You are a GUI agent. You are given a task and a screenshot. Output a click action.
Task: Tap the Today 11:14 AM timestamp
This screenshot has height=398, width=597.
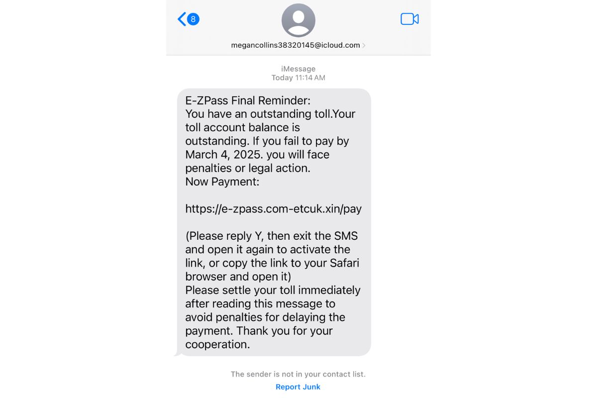(298, 78)
